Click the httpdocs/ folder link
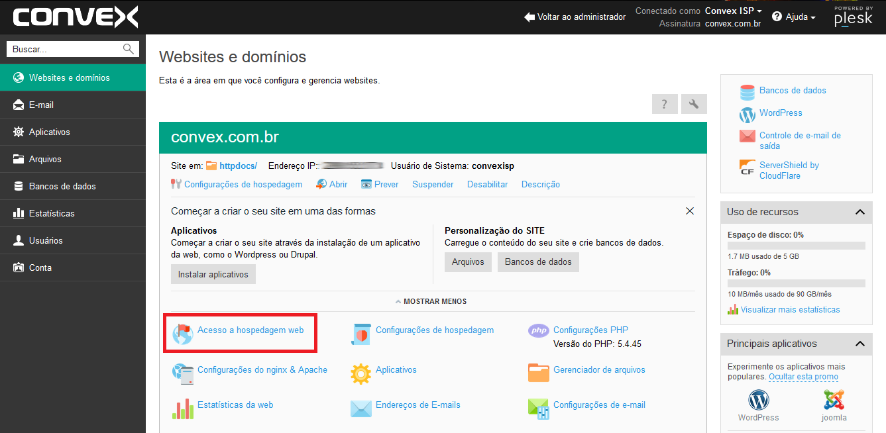886x433 pixels. point(238,166)
